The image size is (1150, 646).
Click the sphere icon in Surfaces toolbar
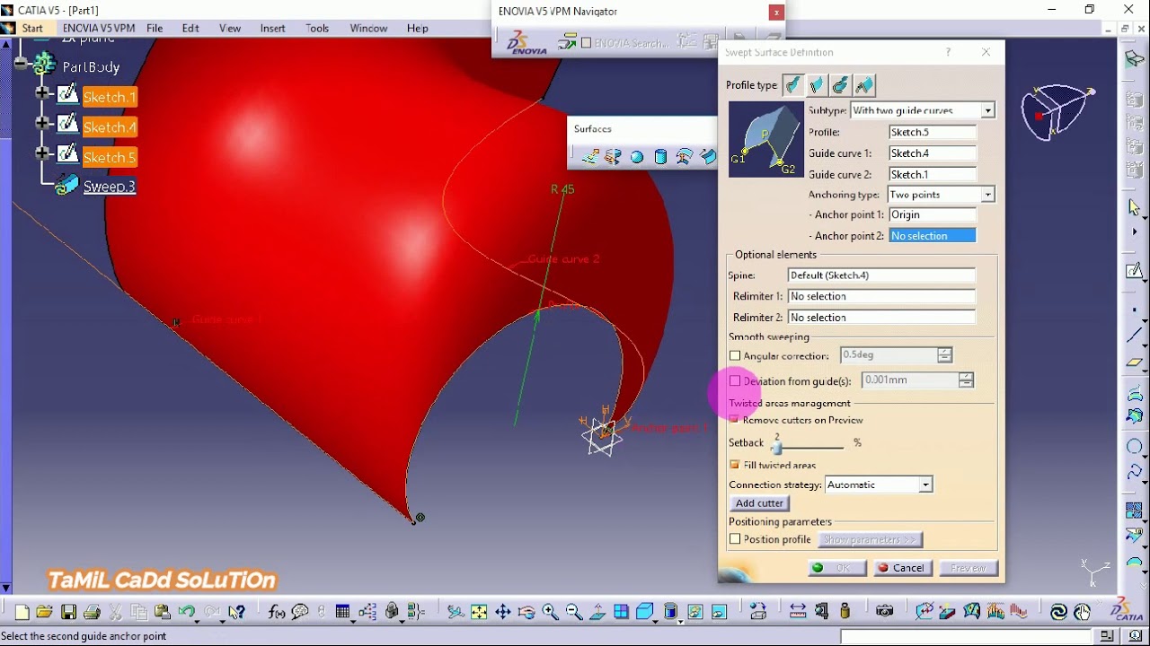pyautogui.click(x=637, y=157)
